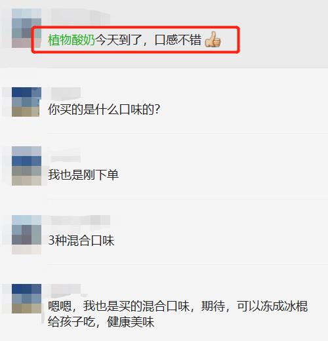
Task: Click the word 期待 in last message
Action: pos(213,306)
